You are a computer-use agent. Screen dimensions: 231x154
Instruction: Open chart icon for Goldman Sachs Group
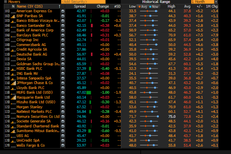[x=63, y=64]
